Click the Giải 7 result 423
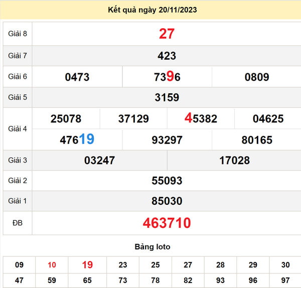Image resolution: width=301 pixels, height=288 pixels. coord(167,56)
